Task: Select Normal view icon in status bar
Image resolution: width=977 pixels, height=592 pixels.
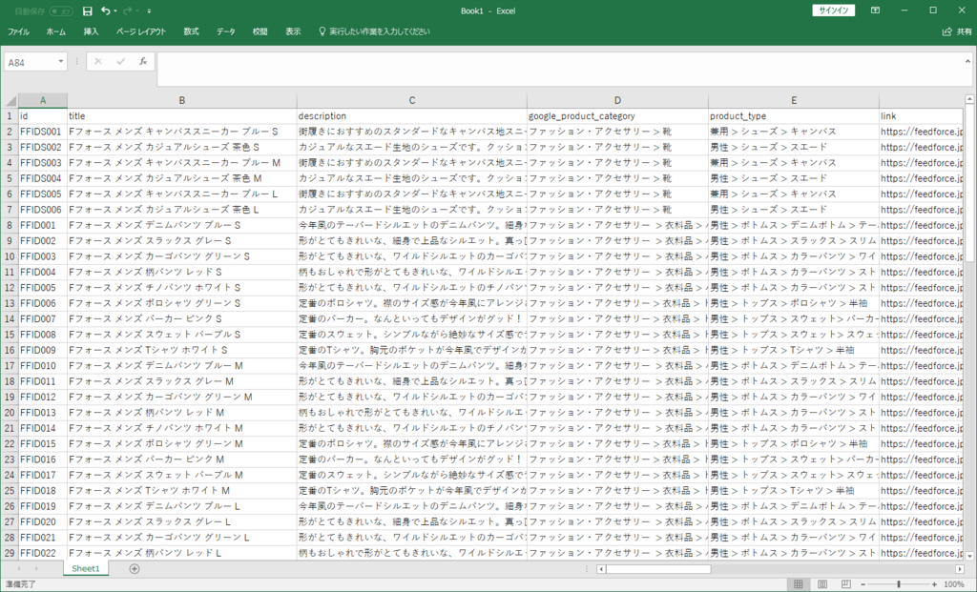Action: 799,583
